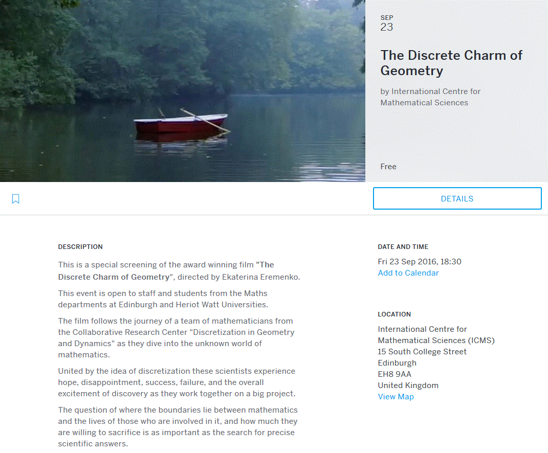Click the DATE AND TIME heading
This screenshot has height=453, width=548.
[403, 247]
